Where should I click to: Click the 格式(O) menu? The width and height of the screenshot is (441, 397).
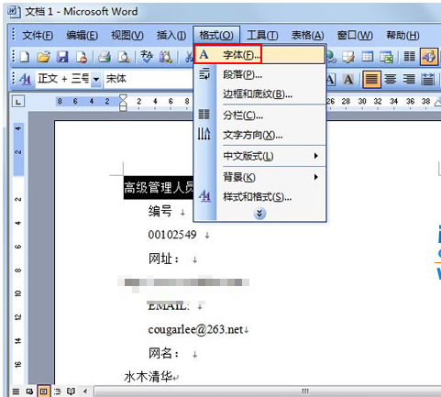(x=216, y=36)
